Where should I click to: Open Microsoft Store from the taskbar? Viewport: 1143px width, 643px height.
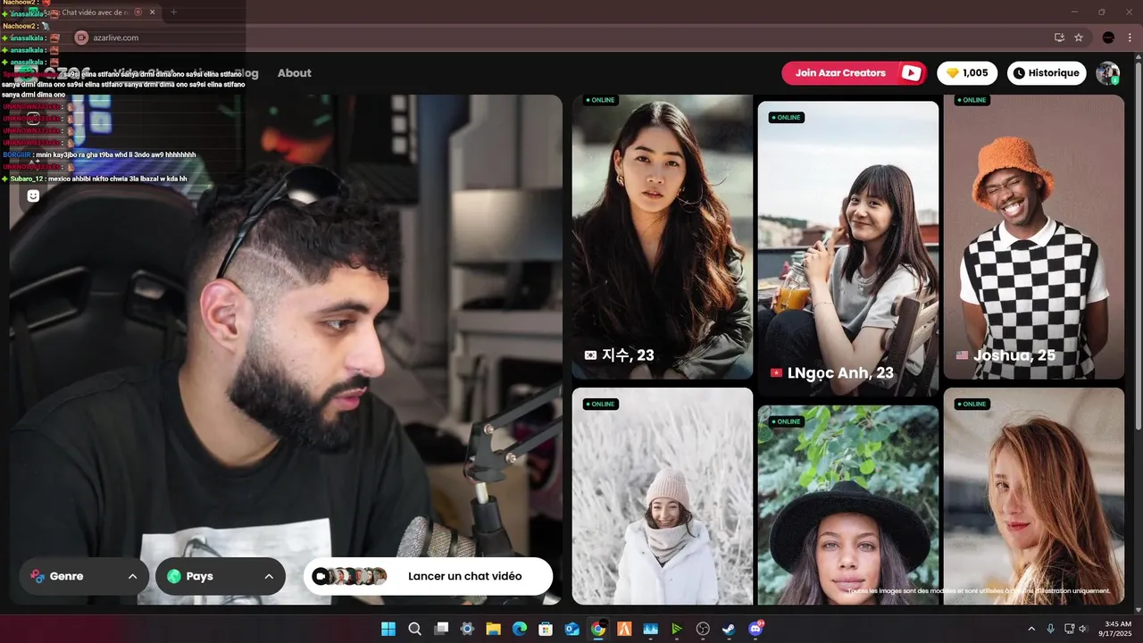pos(546,629)
